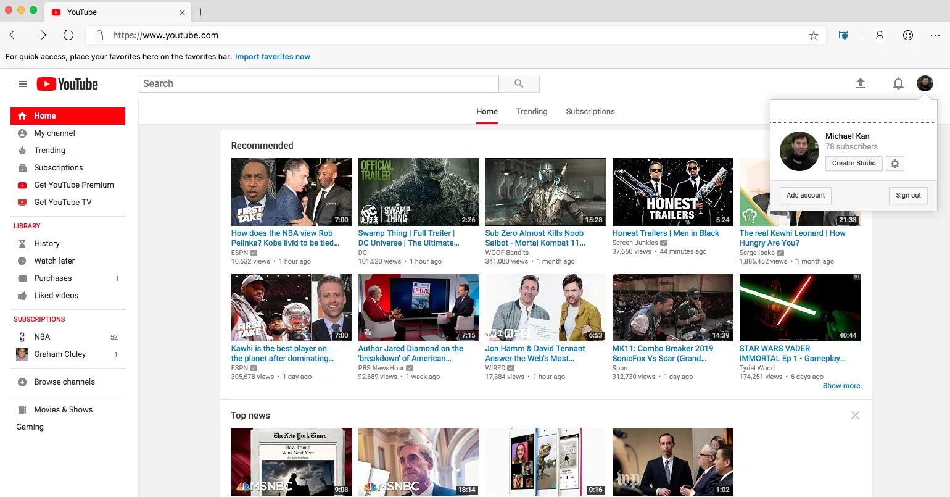Open Gaming in sidebar

tap(30, 427)
